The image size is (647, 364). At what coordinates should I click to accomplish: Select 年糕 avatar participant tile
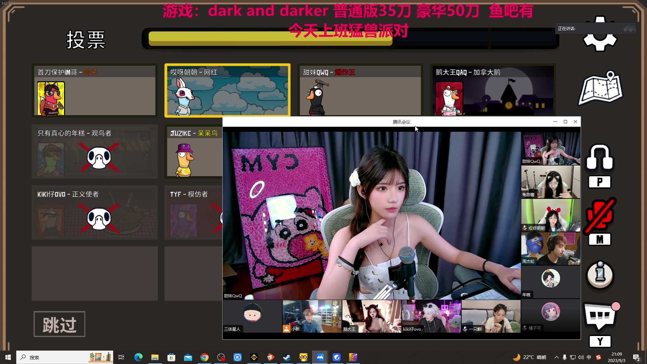(x=551, y=281)
